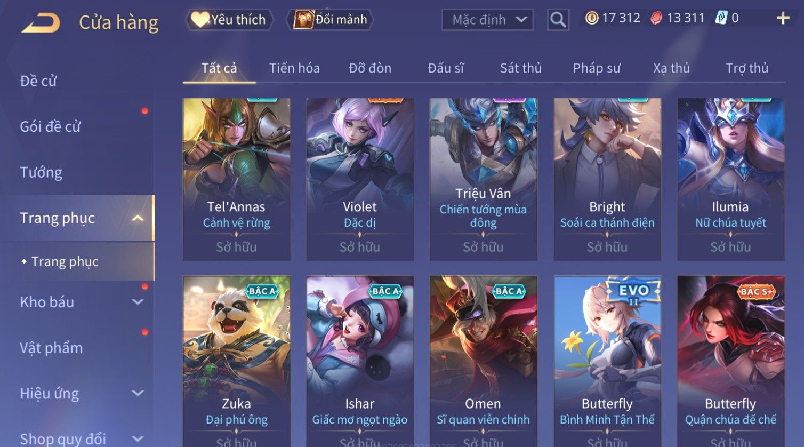Tap the plus icon to add currency

click(783, 19)
